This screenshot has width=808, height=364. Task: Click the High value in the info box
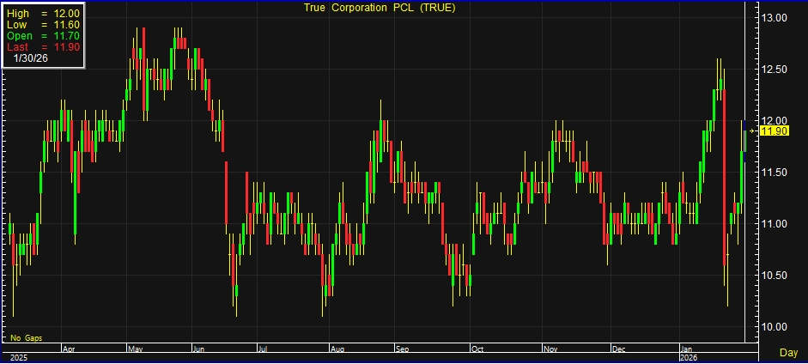pyautogui.click(x=43, y=15)
